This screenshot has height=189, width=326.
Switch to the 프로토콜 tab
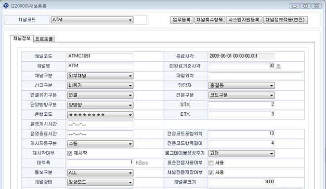(44, 39)
